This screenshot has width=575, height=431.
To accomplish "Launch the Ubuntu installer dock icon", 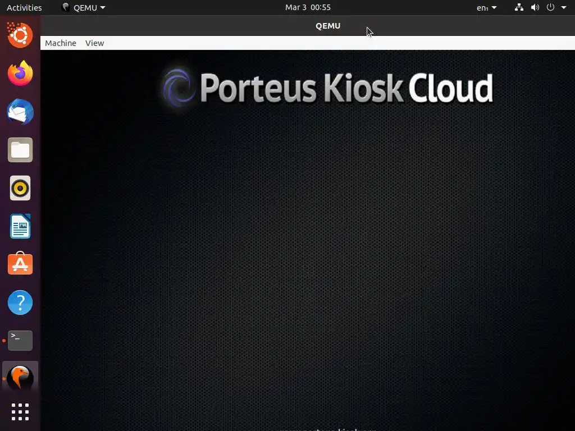I will (20, 35).
